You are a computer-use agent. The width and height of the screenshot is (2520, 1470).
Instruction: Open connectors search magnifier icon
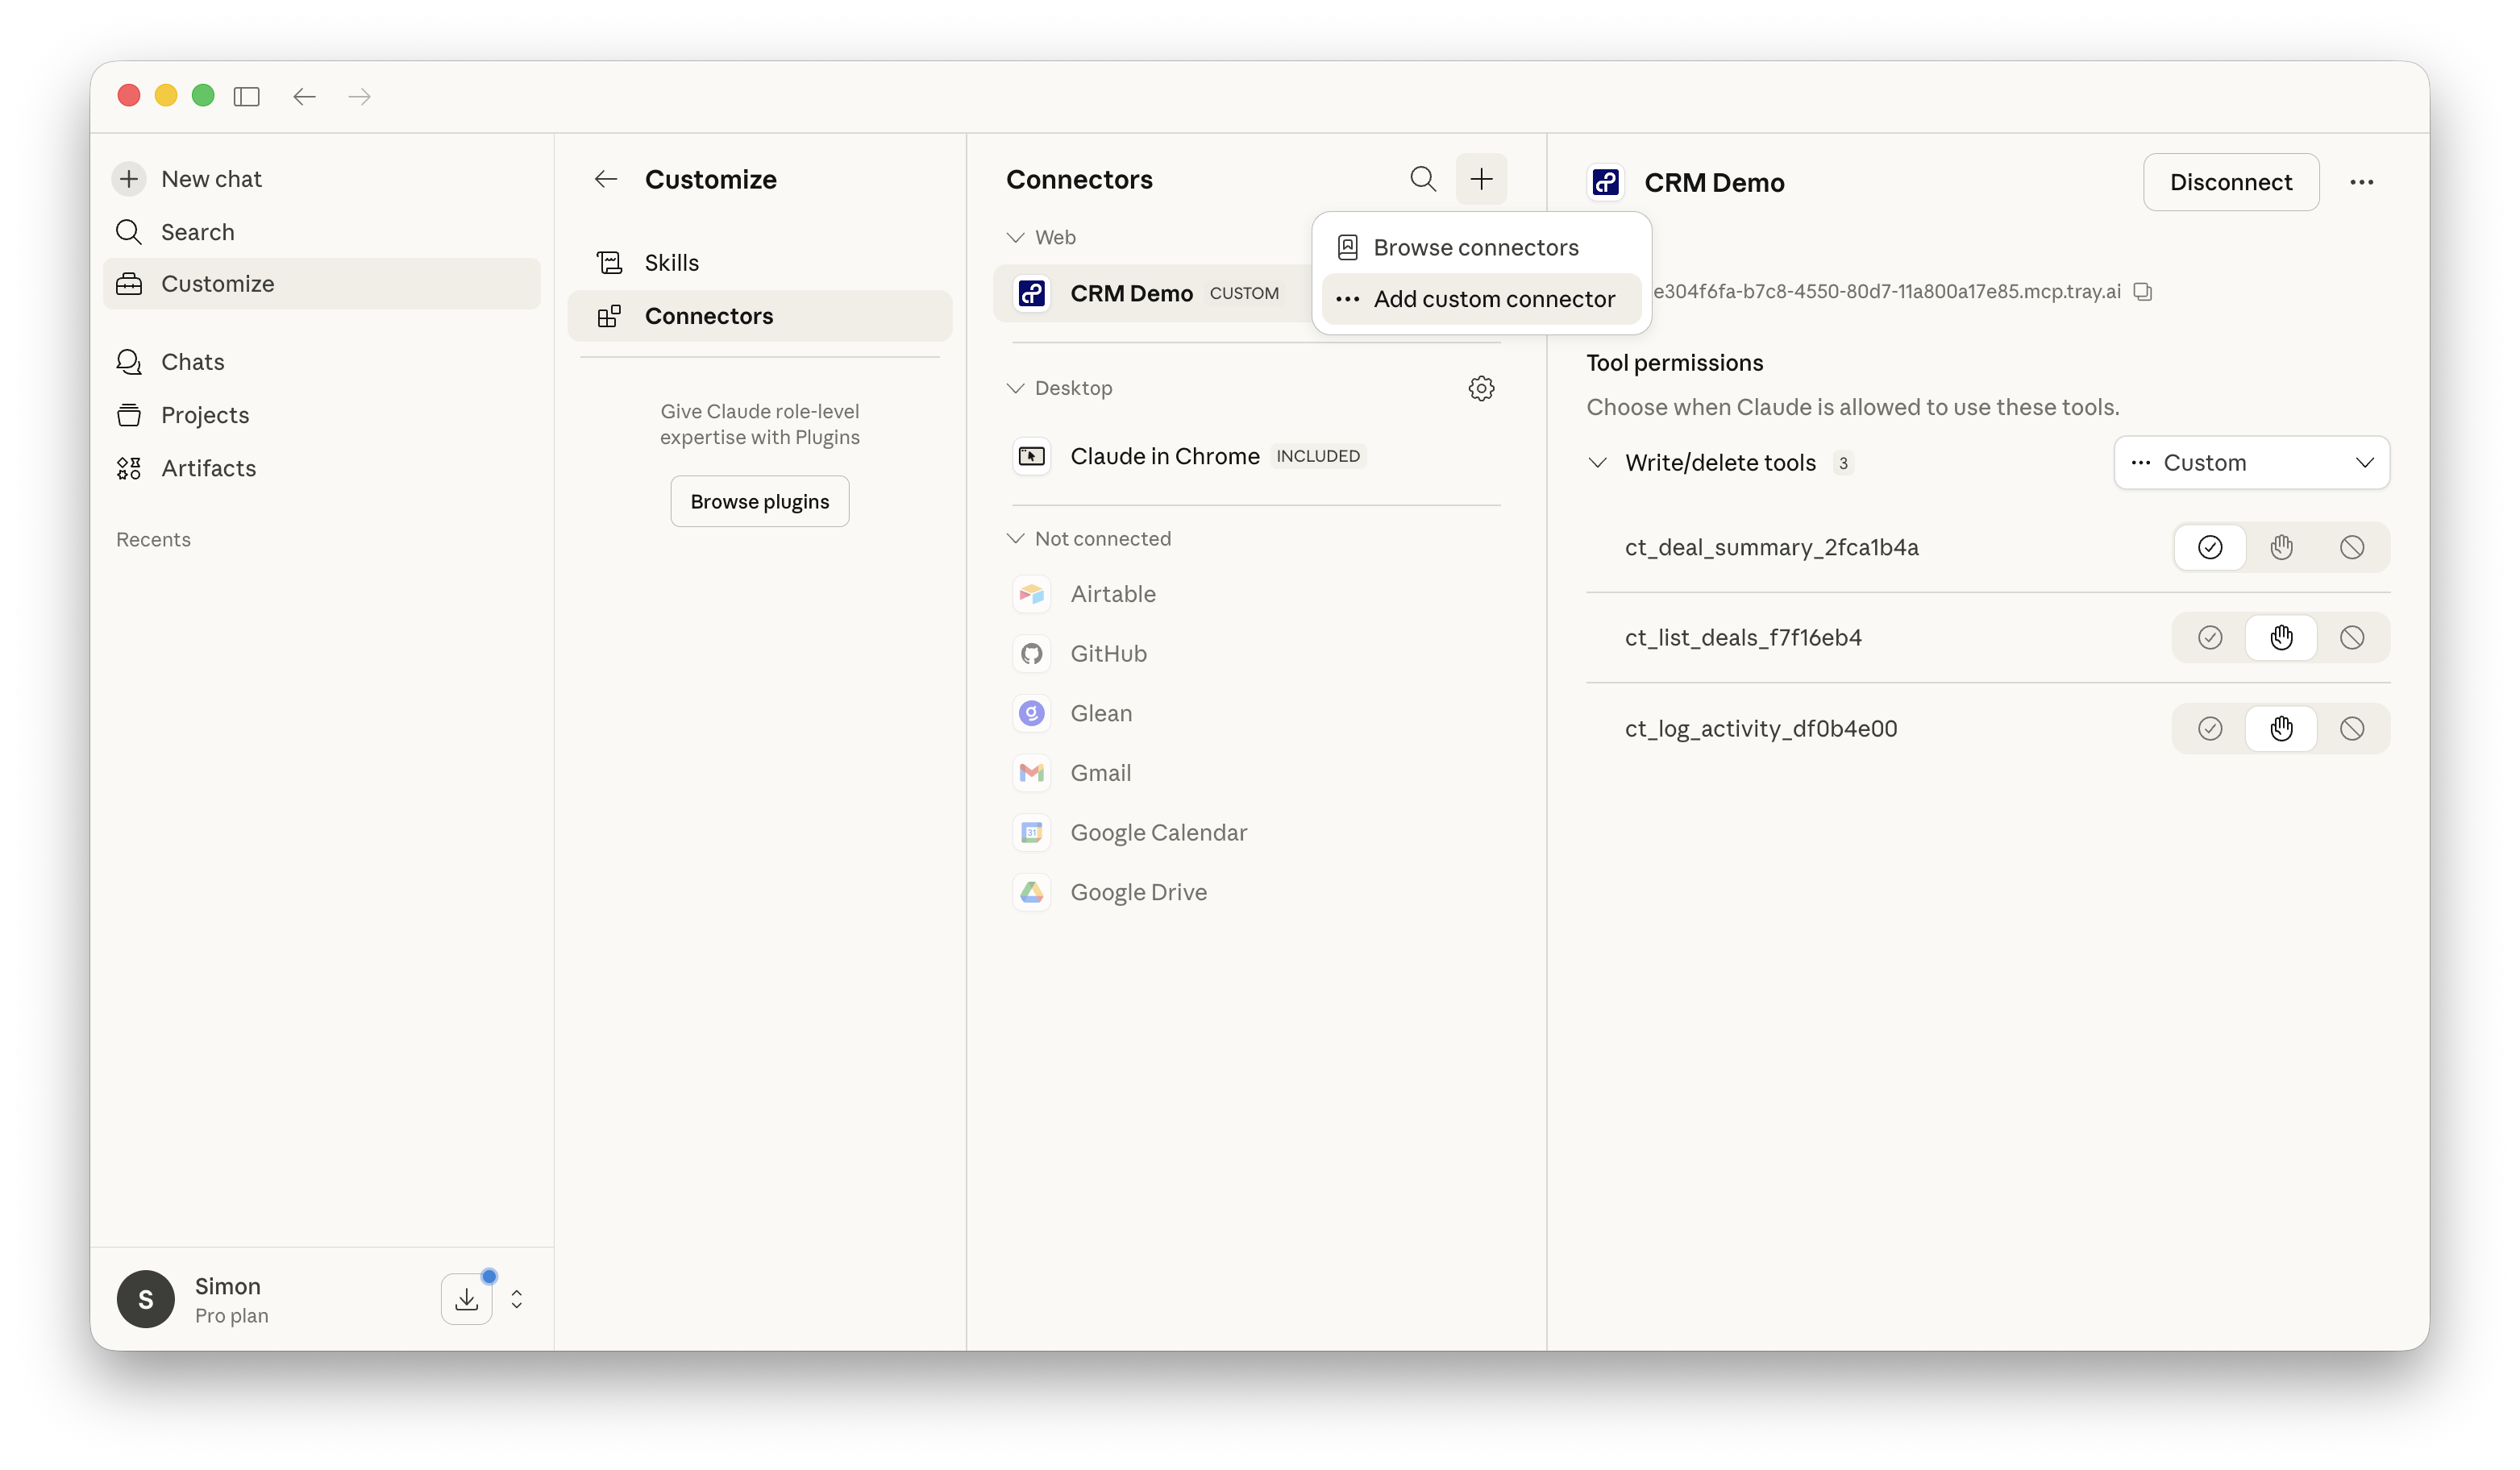tap(1422, 179)
